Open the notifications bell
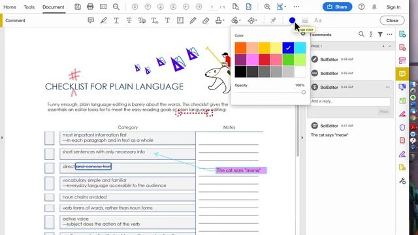 [x=374, y=7]
